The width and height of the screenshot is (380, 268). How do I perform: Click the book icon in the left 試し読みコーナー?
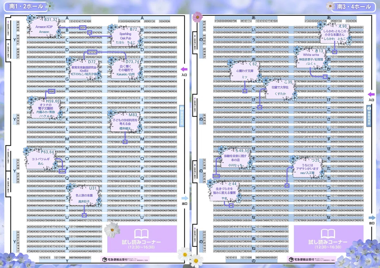pyautogui.click(x=141, y=234)
